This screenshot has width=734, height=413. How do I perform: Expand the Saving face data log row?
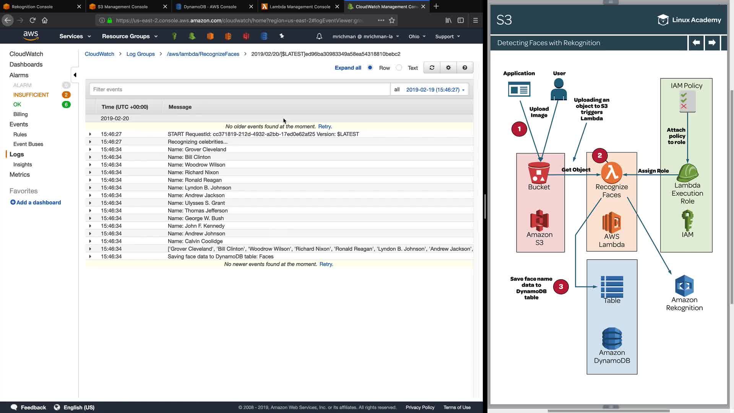click(90, 257)
